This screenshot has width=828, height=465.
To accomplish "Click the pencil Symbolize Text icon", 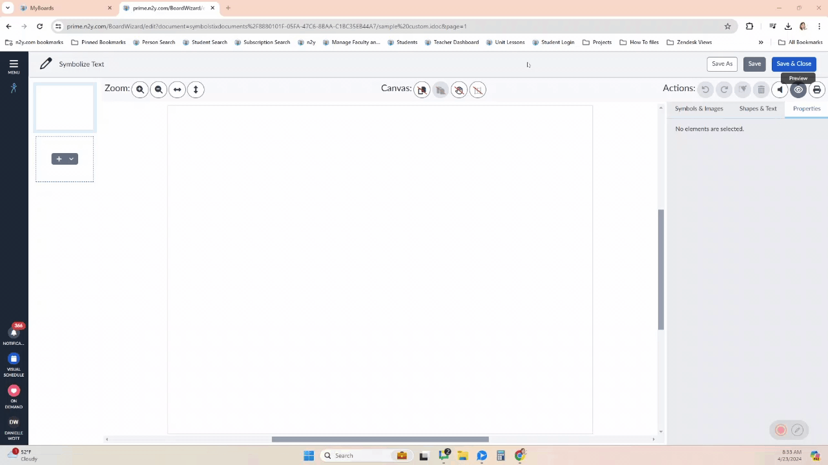I will (x=45, y=64).
